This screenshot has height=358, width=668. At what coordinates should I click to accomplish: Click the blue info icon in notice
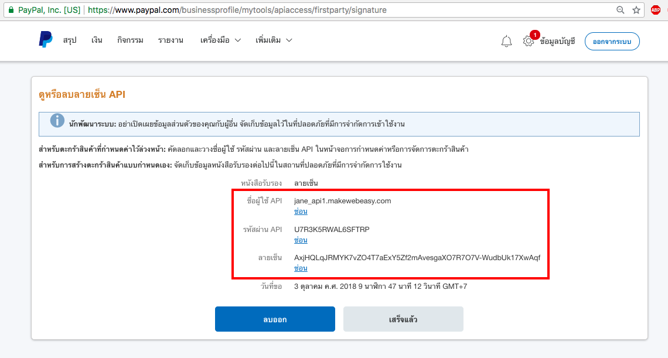57,121
